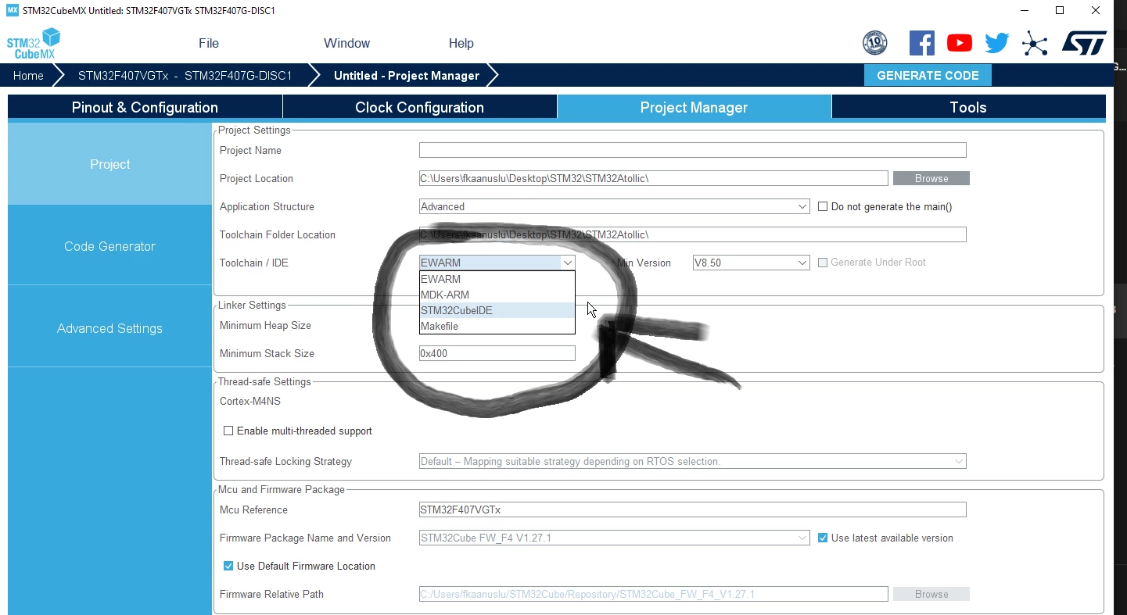Viewport: 1127px width, 615px height.
Task: Go to Home breadcrumb
Action: (x=28, y=76)
